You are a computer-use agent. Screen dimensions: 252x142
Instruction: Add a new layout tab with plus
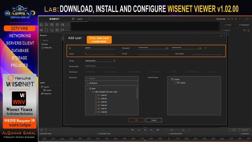coord(89,19)
